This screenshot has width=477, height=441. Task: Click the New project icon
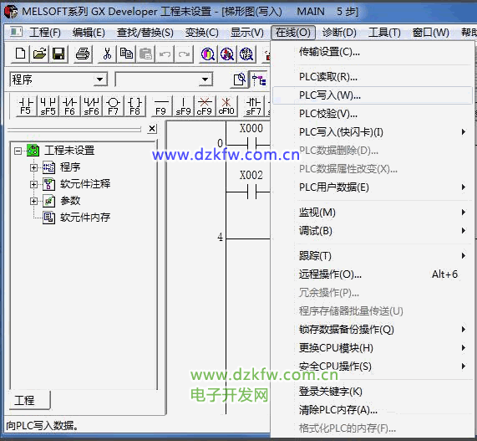pyautogui.click(x=20, y=54)
